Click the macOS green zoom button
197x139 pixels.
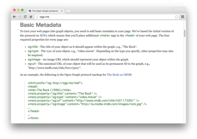tap(22, 10)
